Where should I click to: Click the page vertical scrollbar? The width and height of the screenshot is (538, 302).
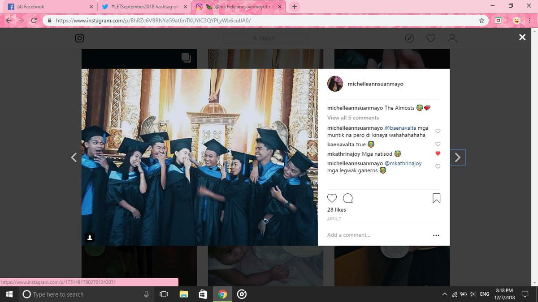click(x=534, y=157)
